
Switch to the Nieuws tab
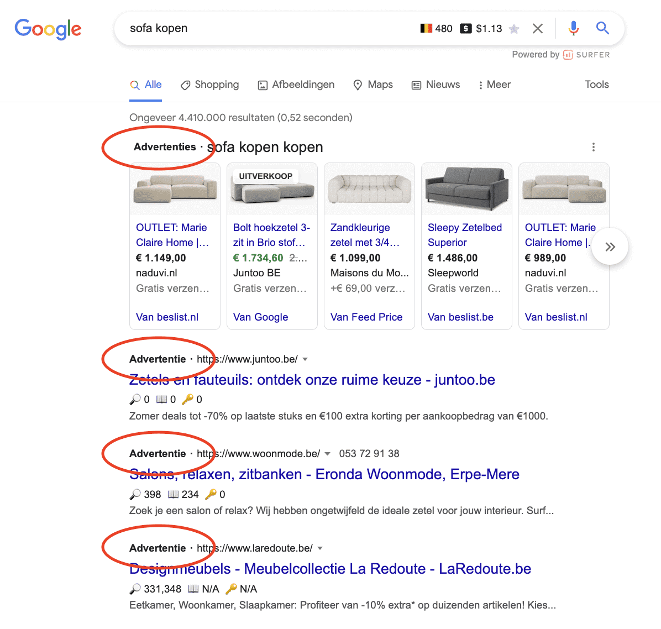coord(436,85)
